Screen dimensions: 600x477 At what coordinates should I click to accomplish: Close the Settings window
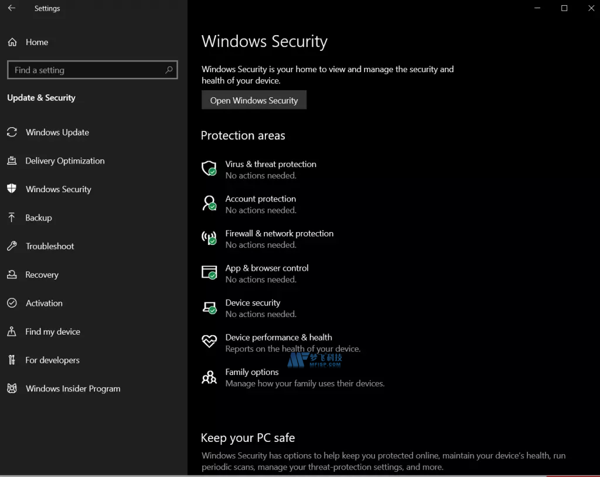[x=591, y=8]
